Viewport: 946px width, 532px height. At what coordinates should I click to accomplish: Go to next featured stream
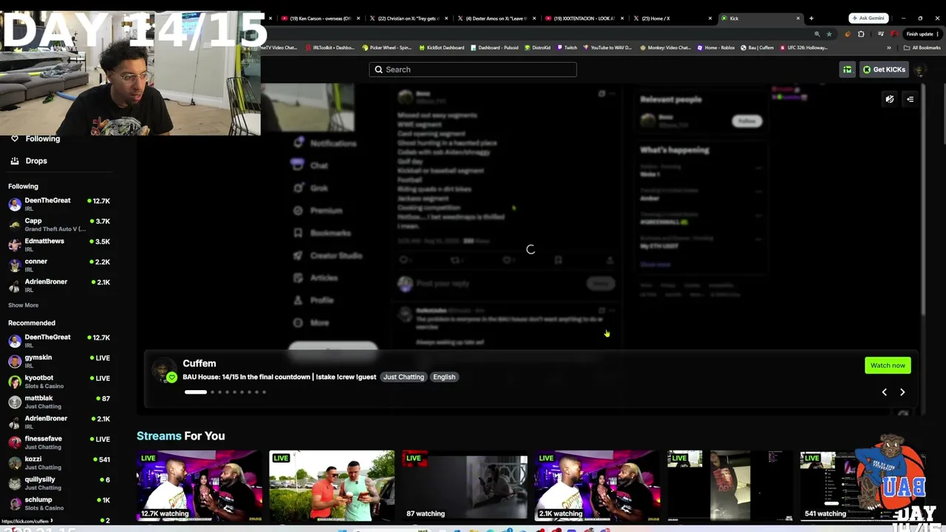pos(902,392)
